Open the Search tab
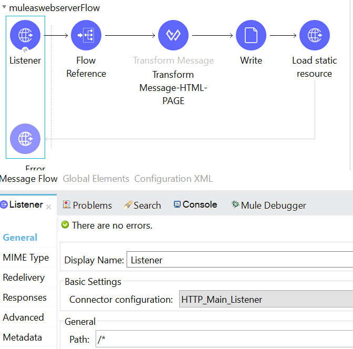353x349 pixels. point(142,205)
